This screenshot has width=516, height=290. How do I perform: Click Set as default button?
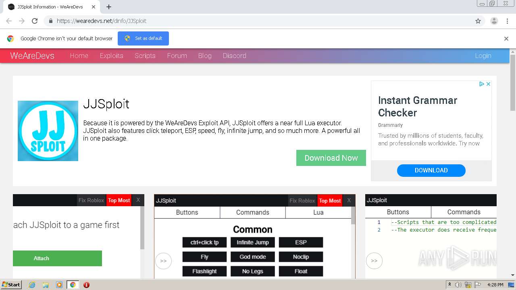[x=143, y=38]
